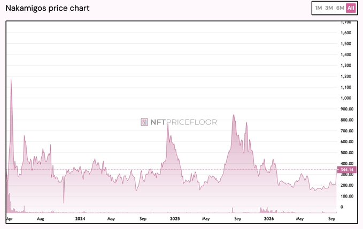Image resolution: width=363 pixels, height=229 pixels.
Task: Click the 344.14 current price label
Action: 347,170
